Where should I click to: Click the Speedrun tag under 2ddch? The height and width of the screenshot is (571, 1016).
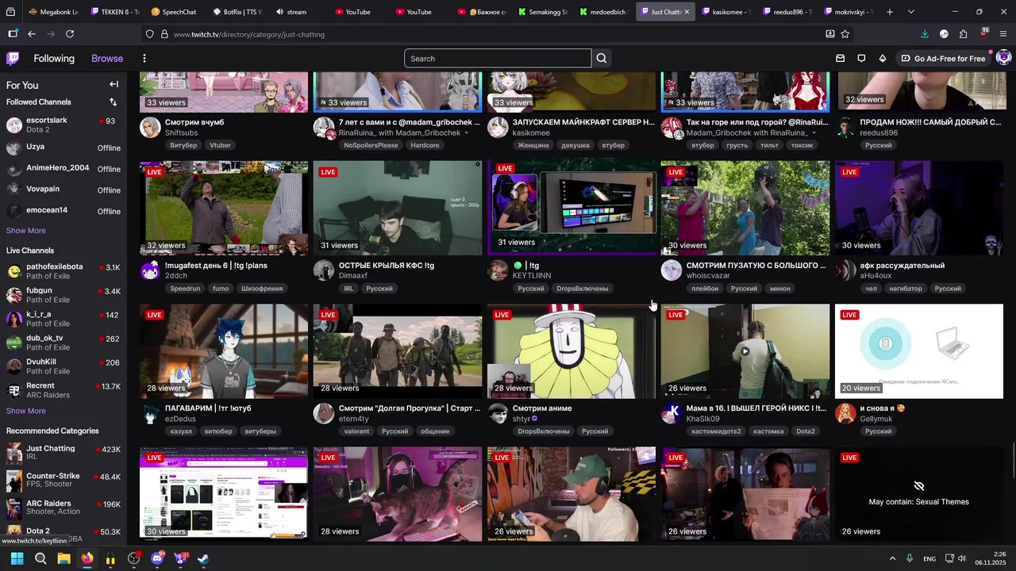[185, 289]
